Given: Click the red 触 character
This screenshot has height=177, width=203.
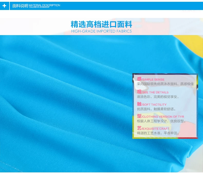Looking at the screenshot, I should 139,104.
